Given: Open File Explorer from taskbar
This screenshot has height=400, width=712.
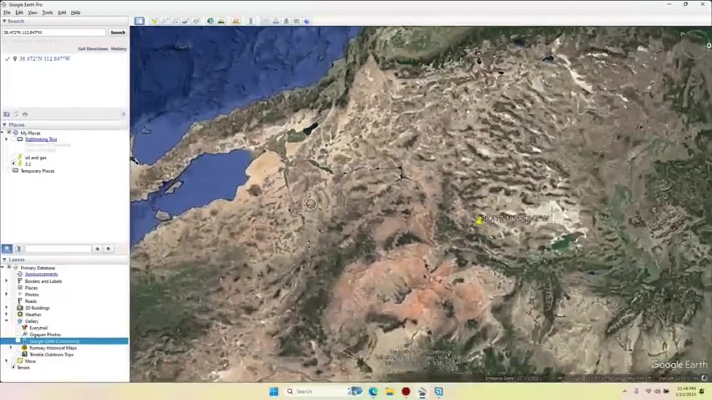Looking at the screenshot, I should [389, 392].
